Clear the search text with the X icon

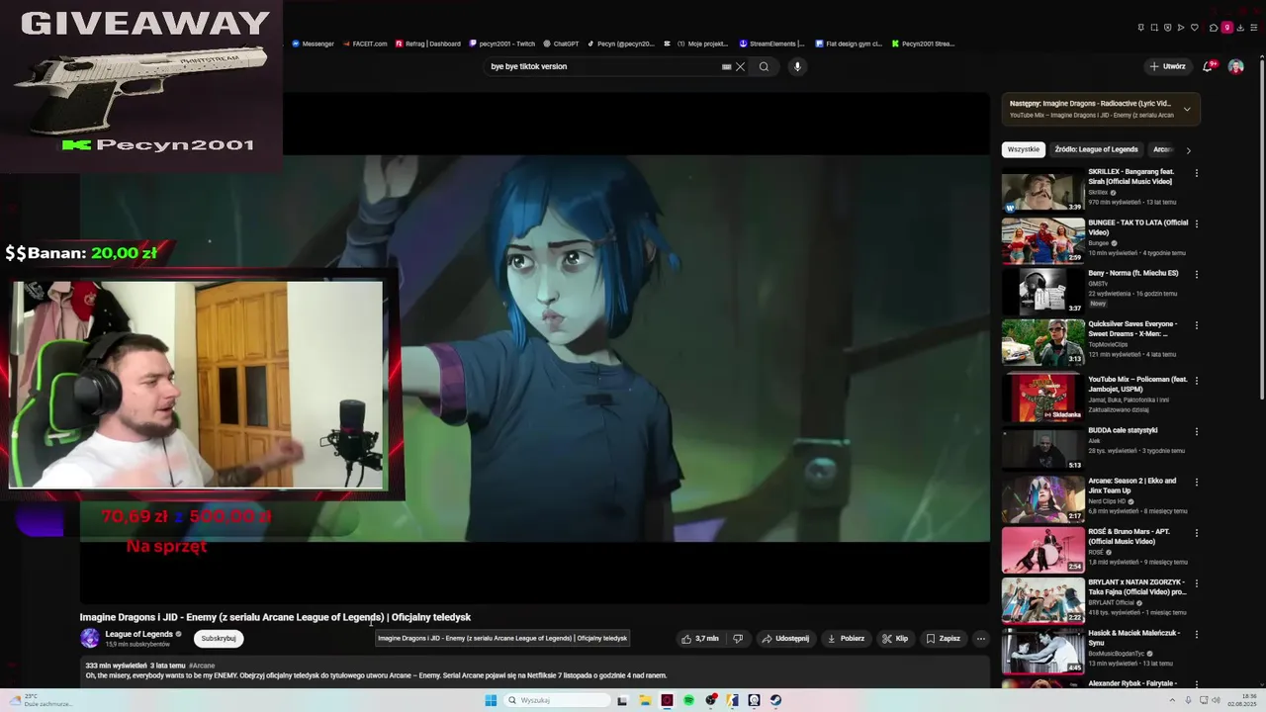pyautogui.click(x=740, y=66)
